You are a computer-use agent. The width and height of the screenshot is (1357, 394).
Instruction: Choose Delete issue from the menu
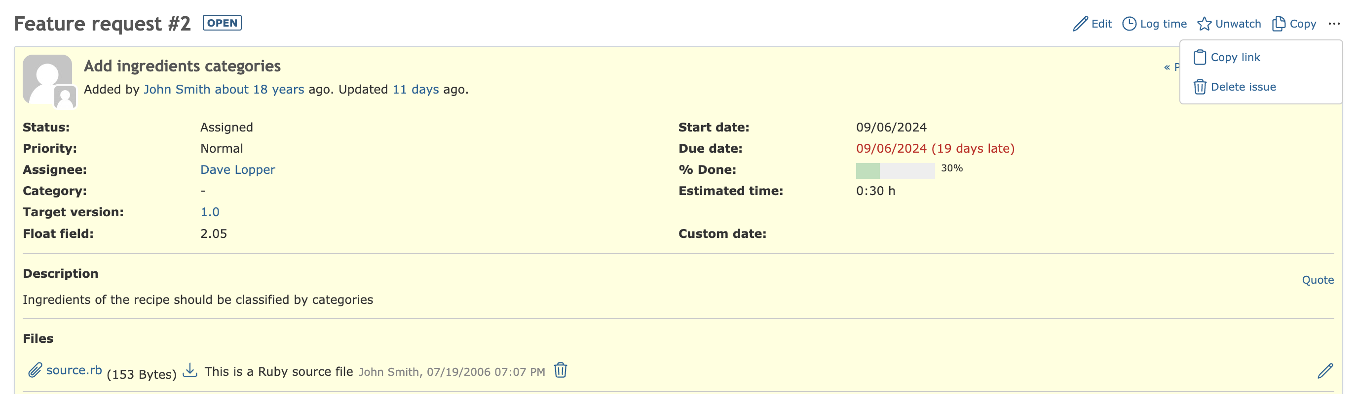pos(1243,87)
